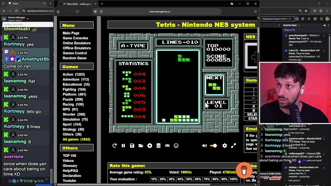The width and height of the screenshot is (331, 186).
Task: Rate the game 100%
Action: click(234, 179)
